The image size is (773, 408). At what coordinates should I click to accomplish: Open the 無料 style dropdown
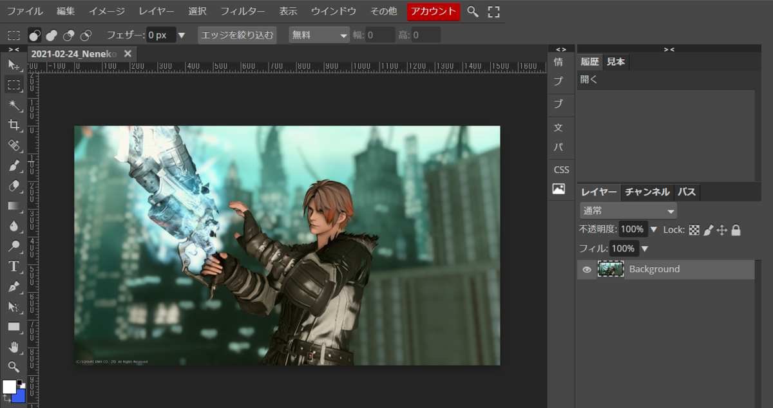click(319, 35)
